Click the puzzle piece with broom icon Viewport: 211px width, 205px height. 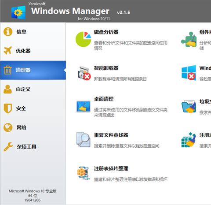[x=189, y=39]
